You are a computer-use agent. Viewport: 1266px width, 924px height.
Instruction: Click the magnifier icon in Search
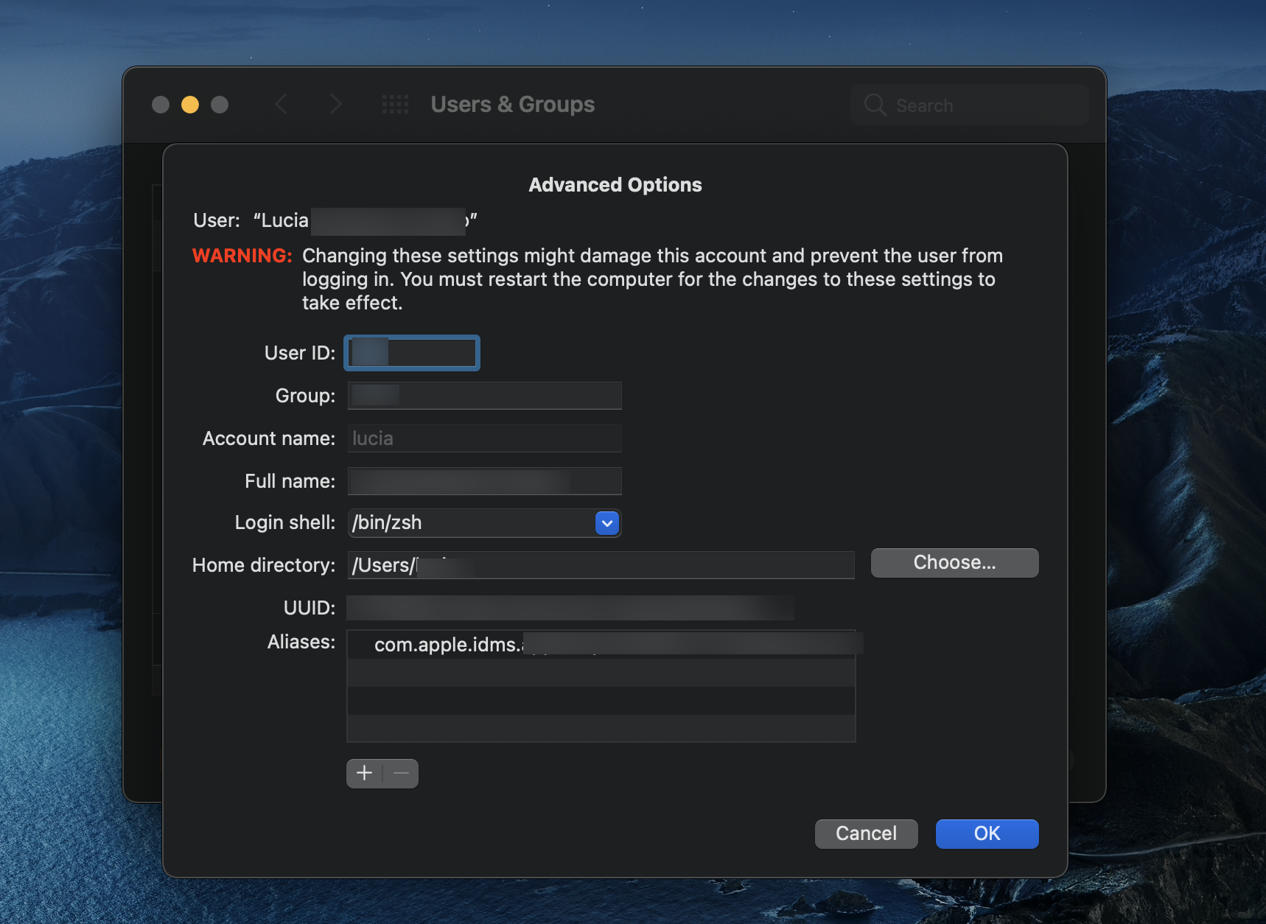pyautogui.click(x=875, y=105)
